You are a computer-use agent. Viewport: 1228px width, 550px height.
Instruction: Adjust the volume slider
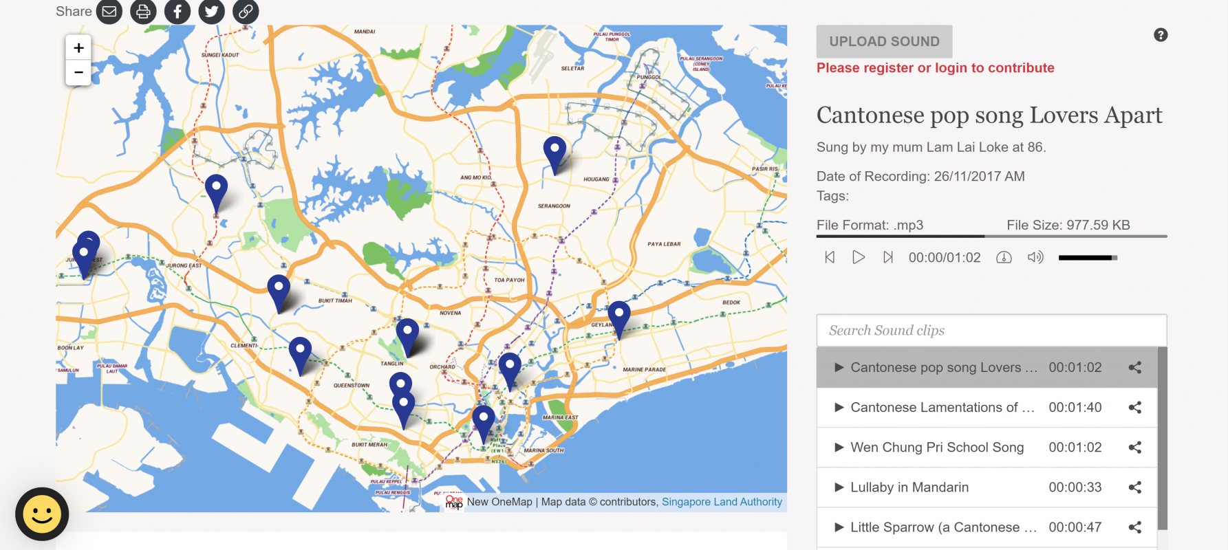1088,258
